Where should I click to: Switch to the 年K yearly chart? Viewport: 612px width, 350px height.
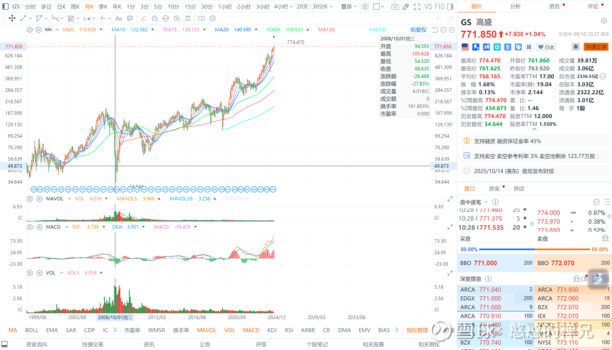pyautogui.click(x=117, y=7)
